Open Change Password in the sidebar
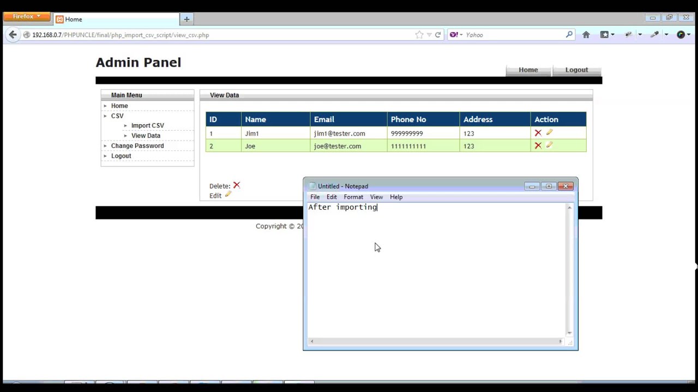The width and height of the screenshot is (698, 392). coord(137,146)
